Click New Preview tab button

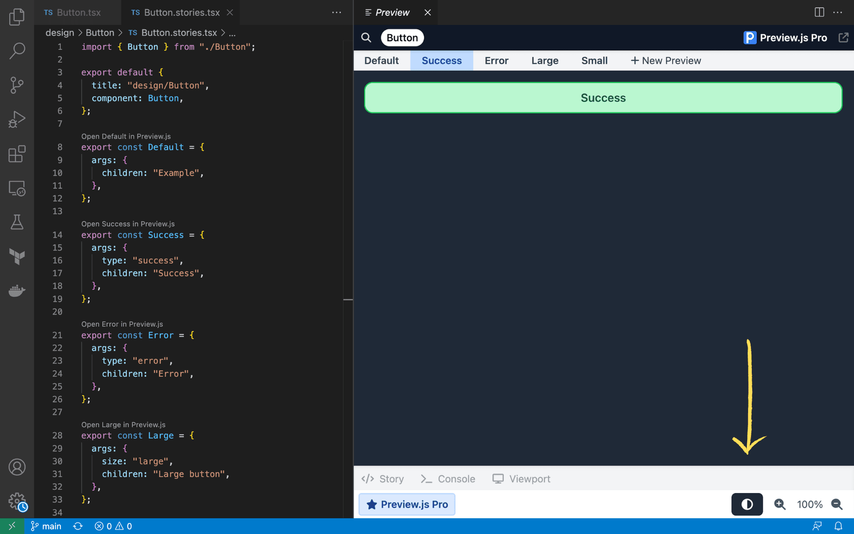(x=665, y=60)
